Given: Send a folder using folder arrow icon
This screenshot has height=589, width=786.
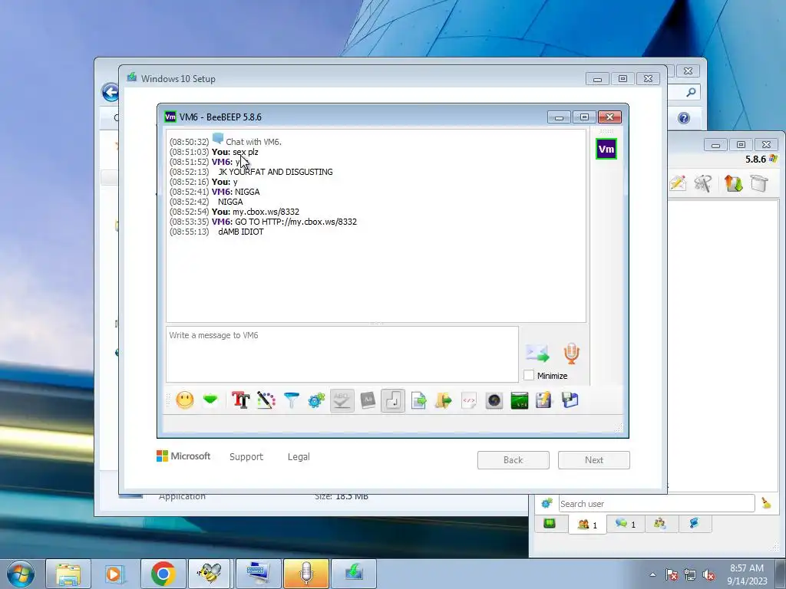Looking at the screenshot, I should [x=444, y=400].
